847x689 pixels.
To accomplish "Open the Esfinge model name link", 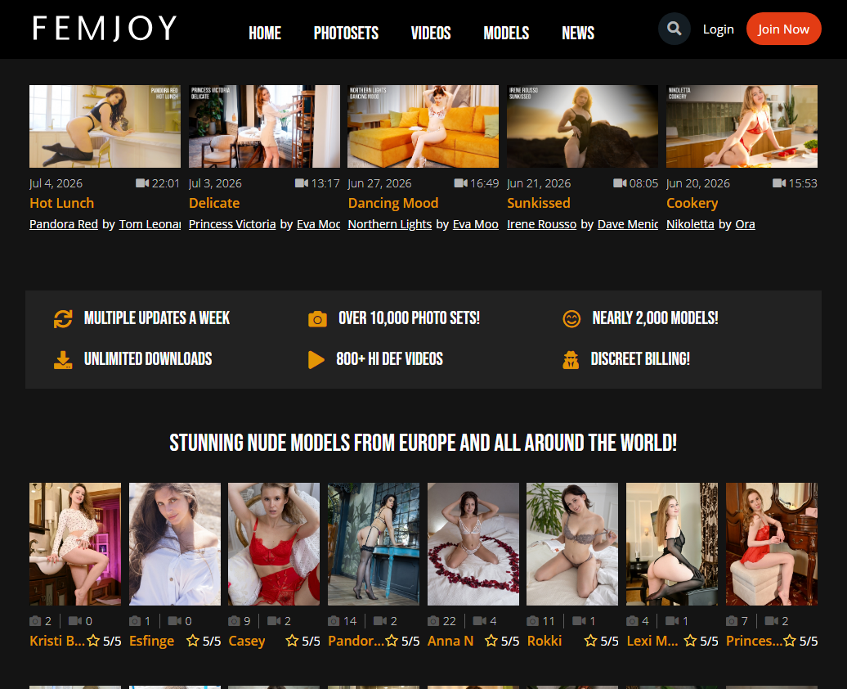I will coord(151,641).
